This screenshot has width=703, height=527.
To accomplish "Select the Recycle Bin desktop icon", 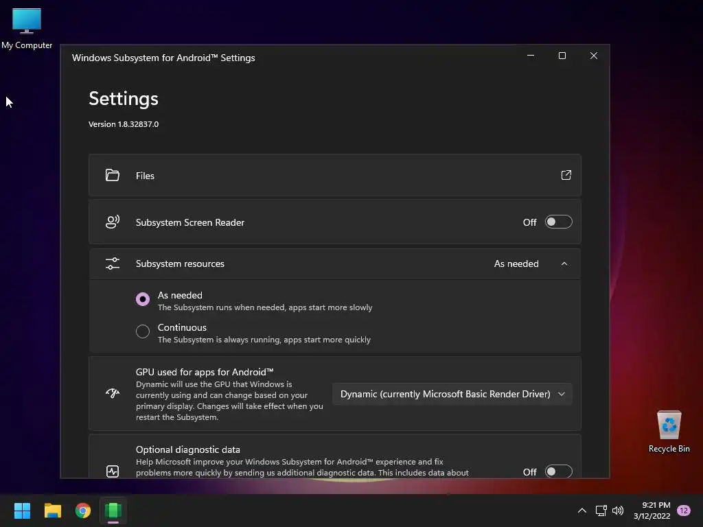I will (669, 432).
